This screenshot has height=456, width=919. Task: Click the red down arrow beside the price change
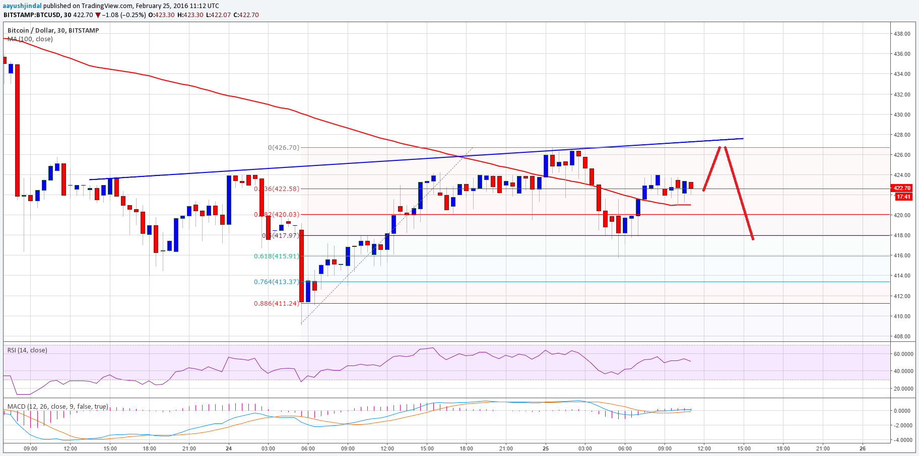[x=98, y=15]
